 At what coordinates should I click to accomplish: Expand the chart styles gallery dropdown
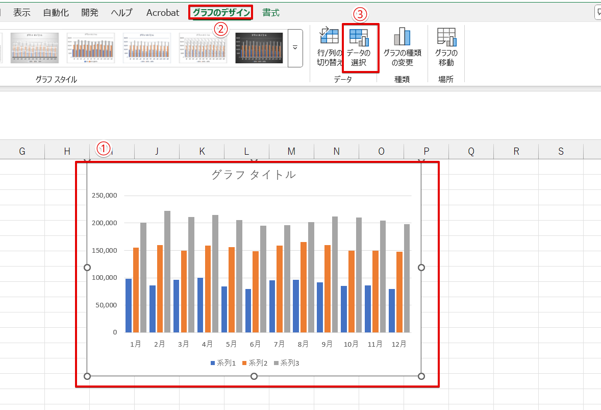point(295,48)
